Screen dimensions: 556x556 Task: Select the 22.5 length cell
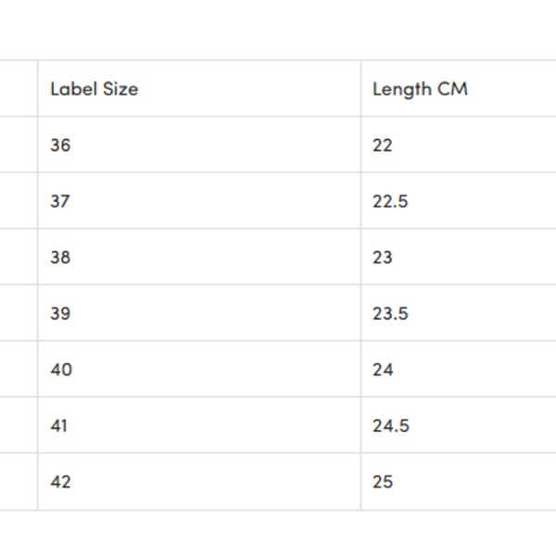(x=390, y=201)
